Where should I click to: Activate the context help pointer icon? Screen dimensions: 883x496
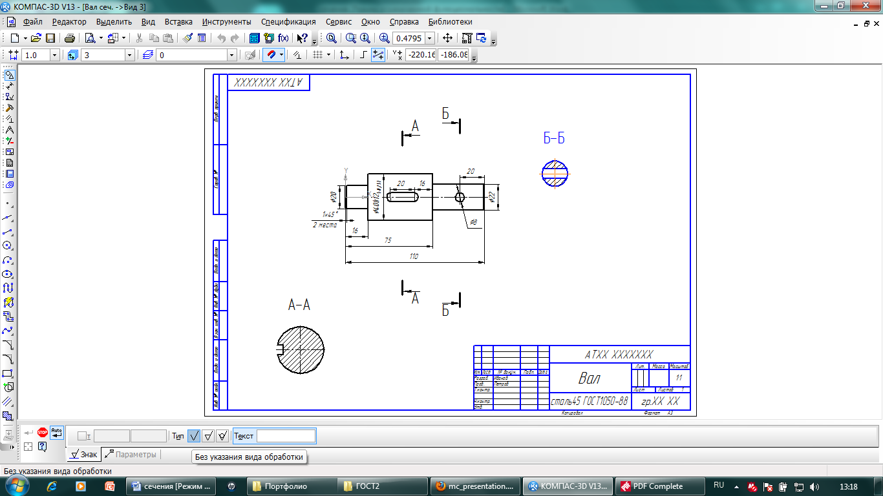click(x=302, y=38)
